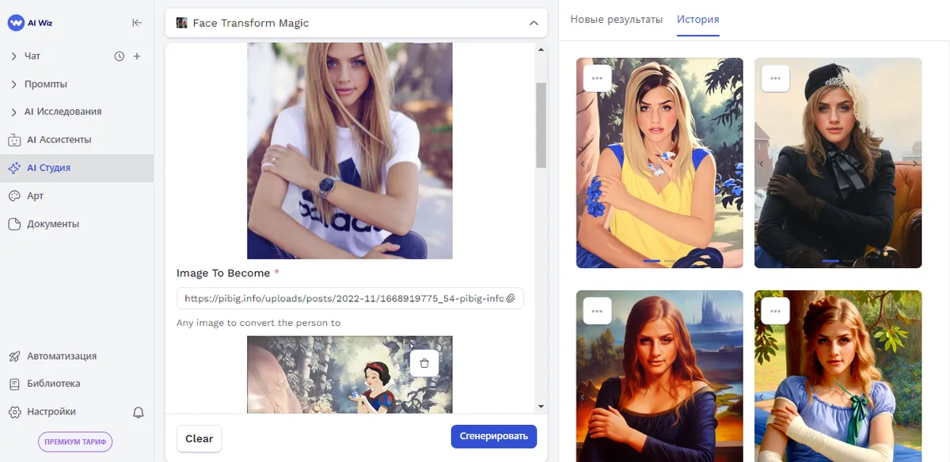Click the Clear button
The width and height of the screenshot is (950, 462).
click(199, 438)
